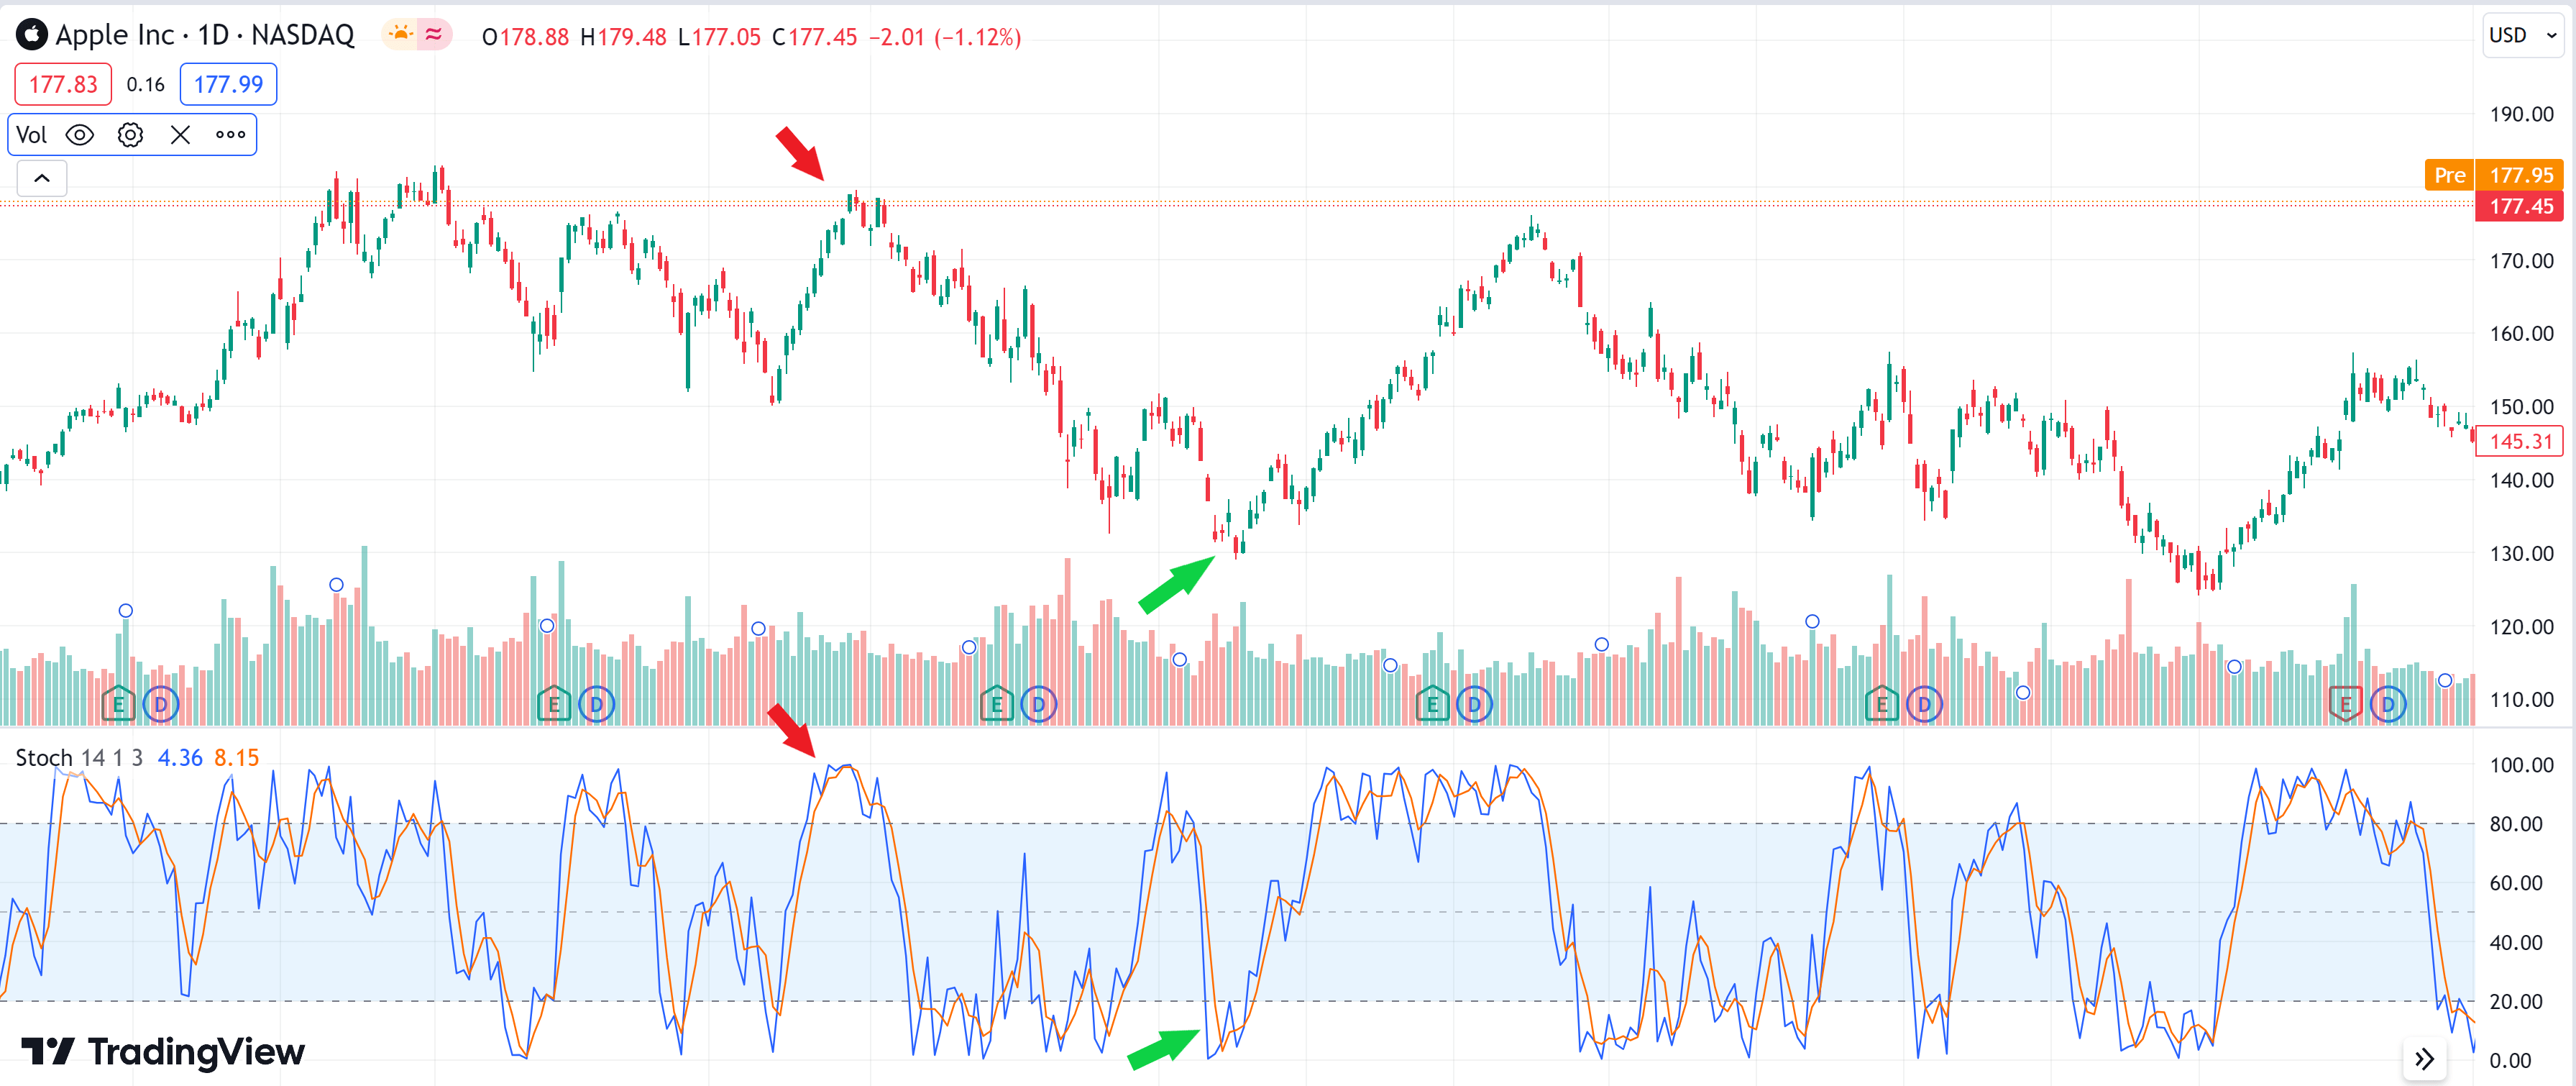Click the orange Pre 177.95 price label

[2494, 175]
